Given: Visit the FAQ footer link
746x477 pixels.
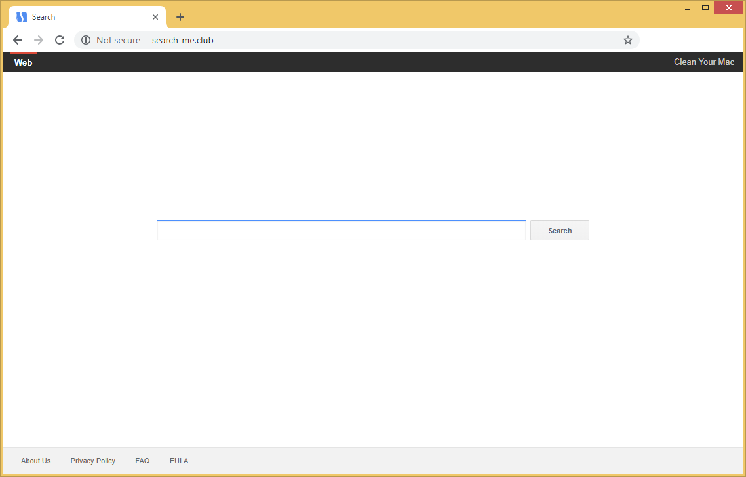Looking at the screenshot, I should [142, 461].
